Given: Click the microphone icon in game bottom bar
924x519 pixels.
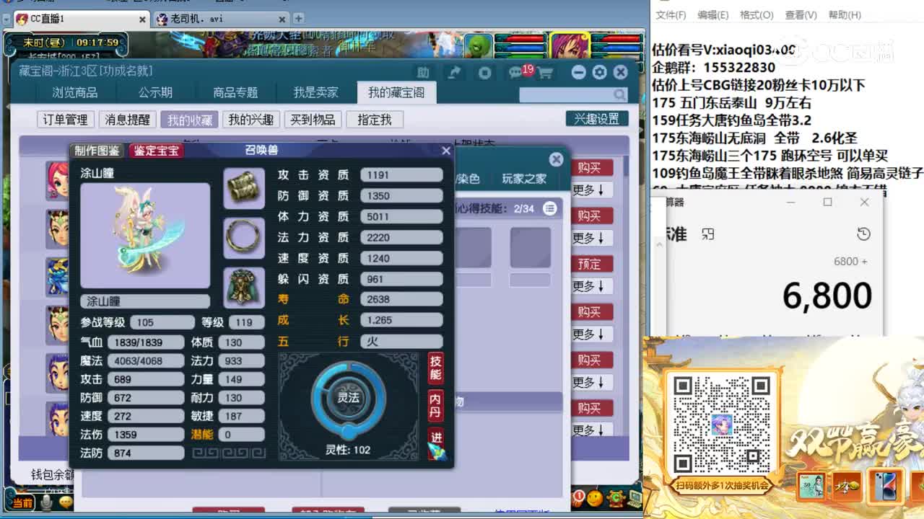Looking at the screenshot, I should click(46, 502).
